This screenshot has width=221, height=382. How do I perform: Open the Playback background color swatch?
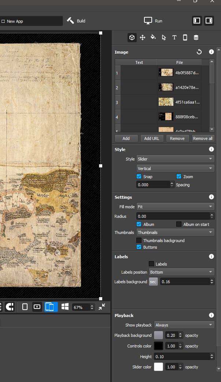[x=159, y=335]
